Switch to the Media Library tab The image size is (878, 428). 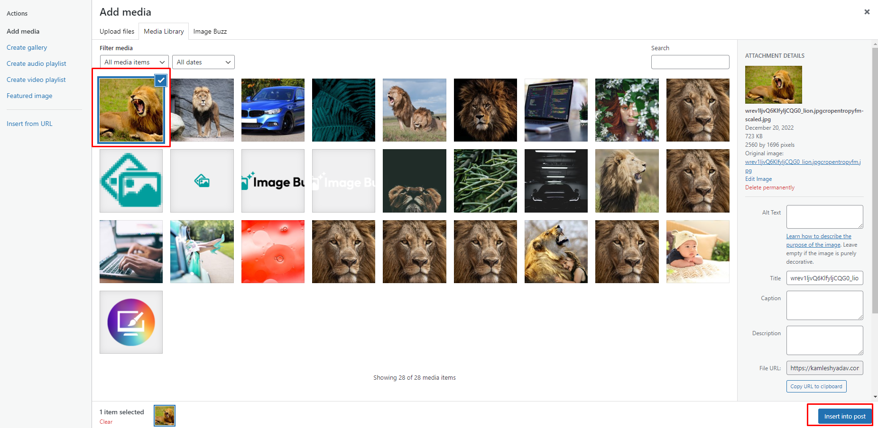point(164,31)
